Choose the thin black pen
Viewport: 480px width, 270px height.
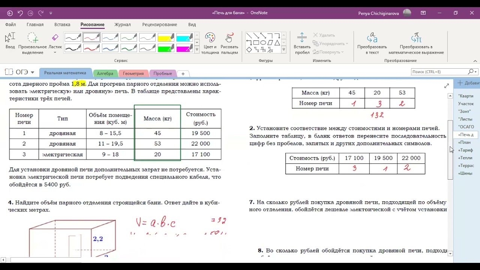pos(73,38)
